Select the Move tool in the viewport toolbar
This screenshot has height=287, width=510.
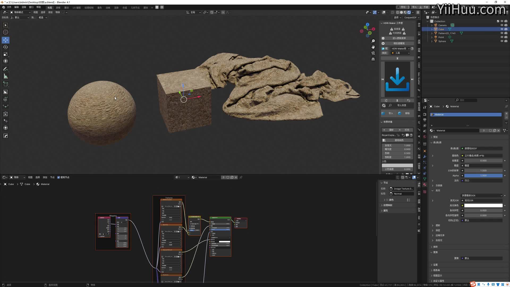tap(5, 40)
